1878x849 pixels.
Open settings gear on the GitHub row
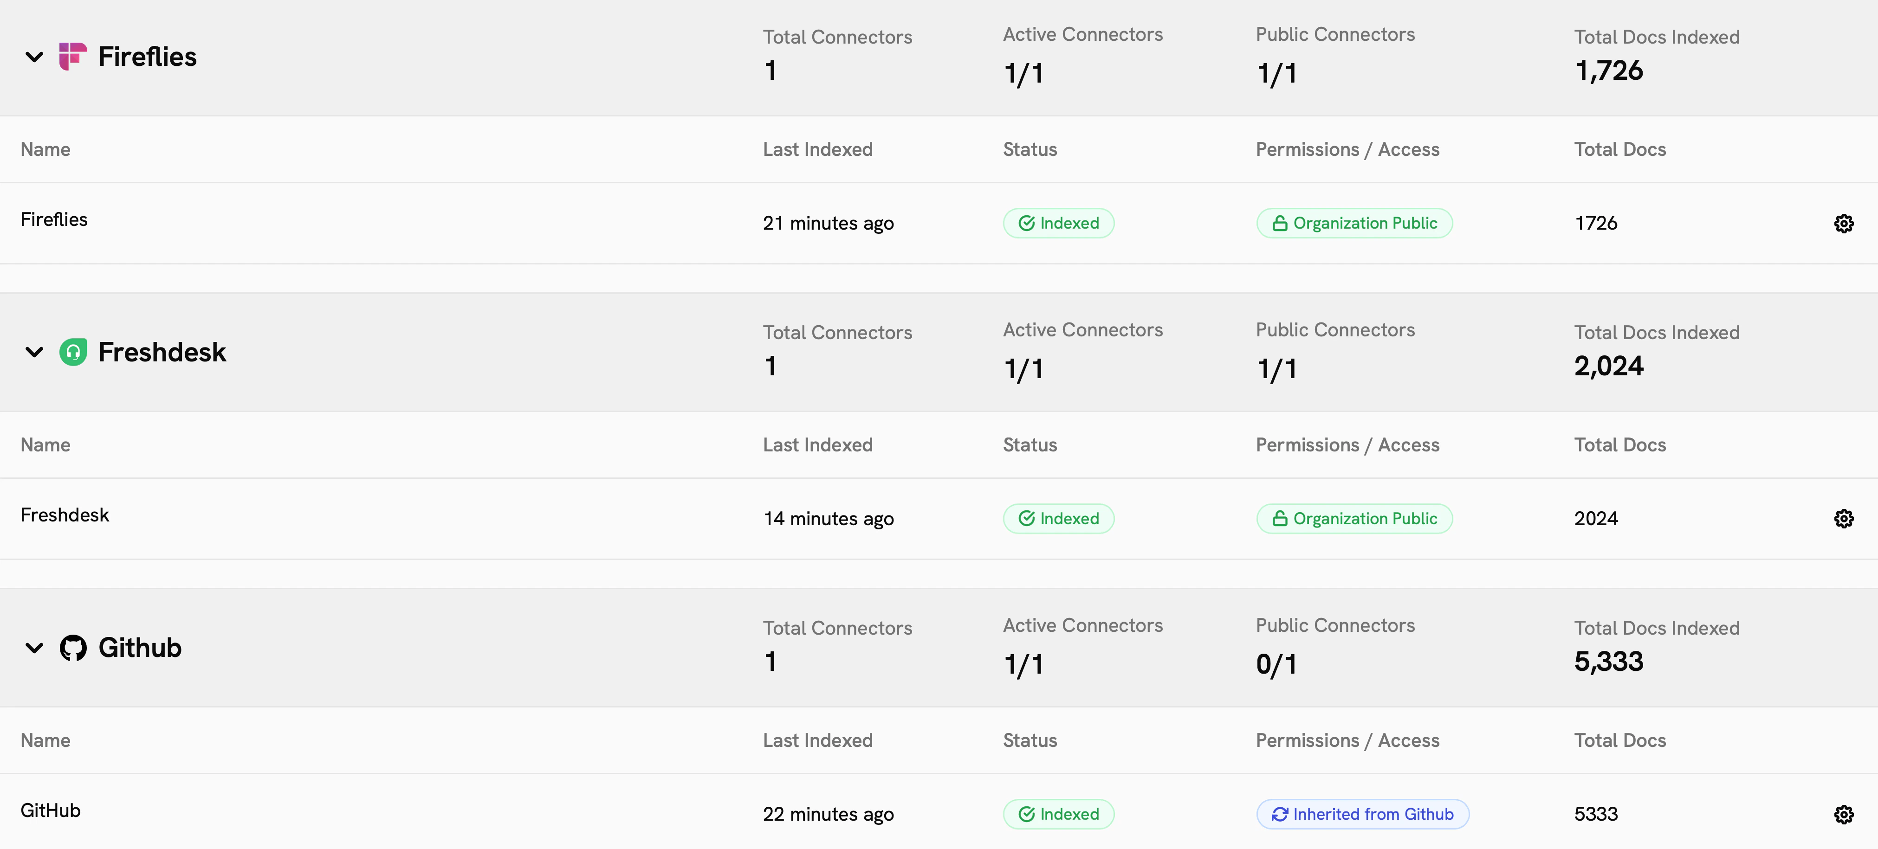pos(1844,814)
